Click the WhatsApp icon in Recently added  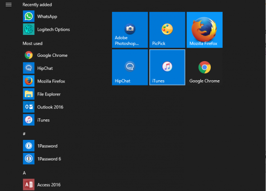29,16
